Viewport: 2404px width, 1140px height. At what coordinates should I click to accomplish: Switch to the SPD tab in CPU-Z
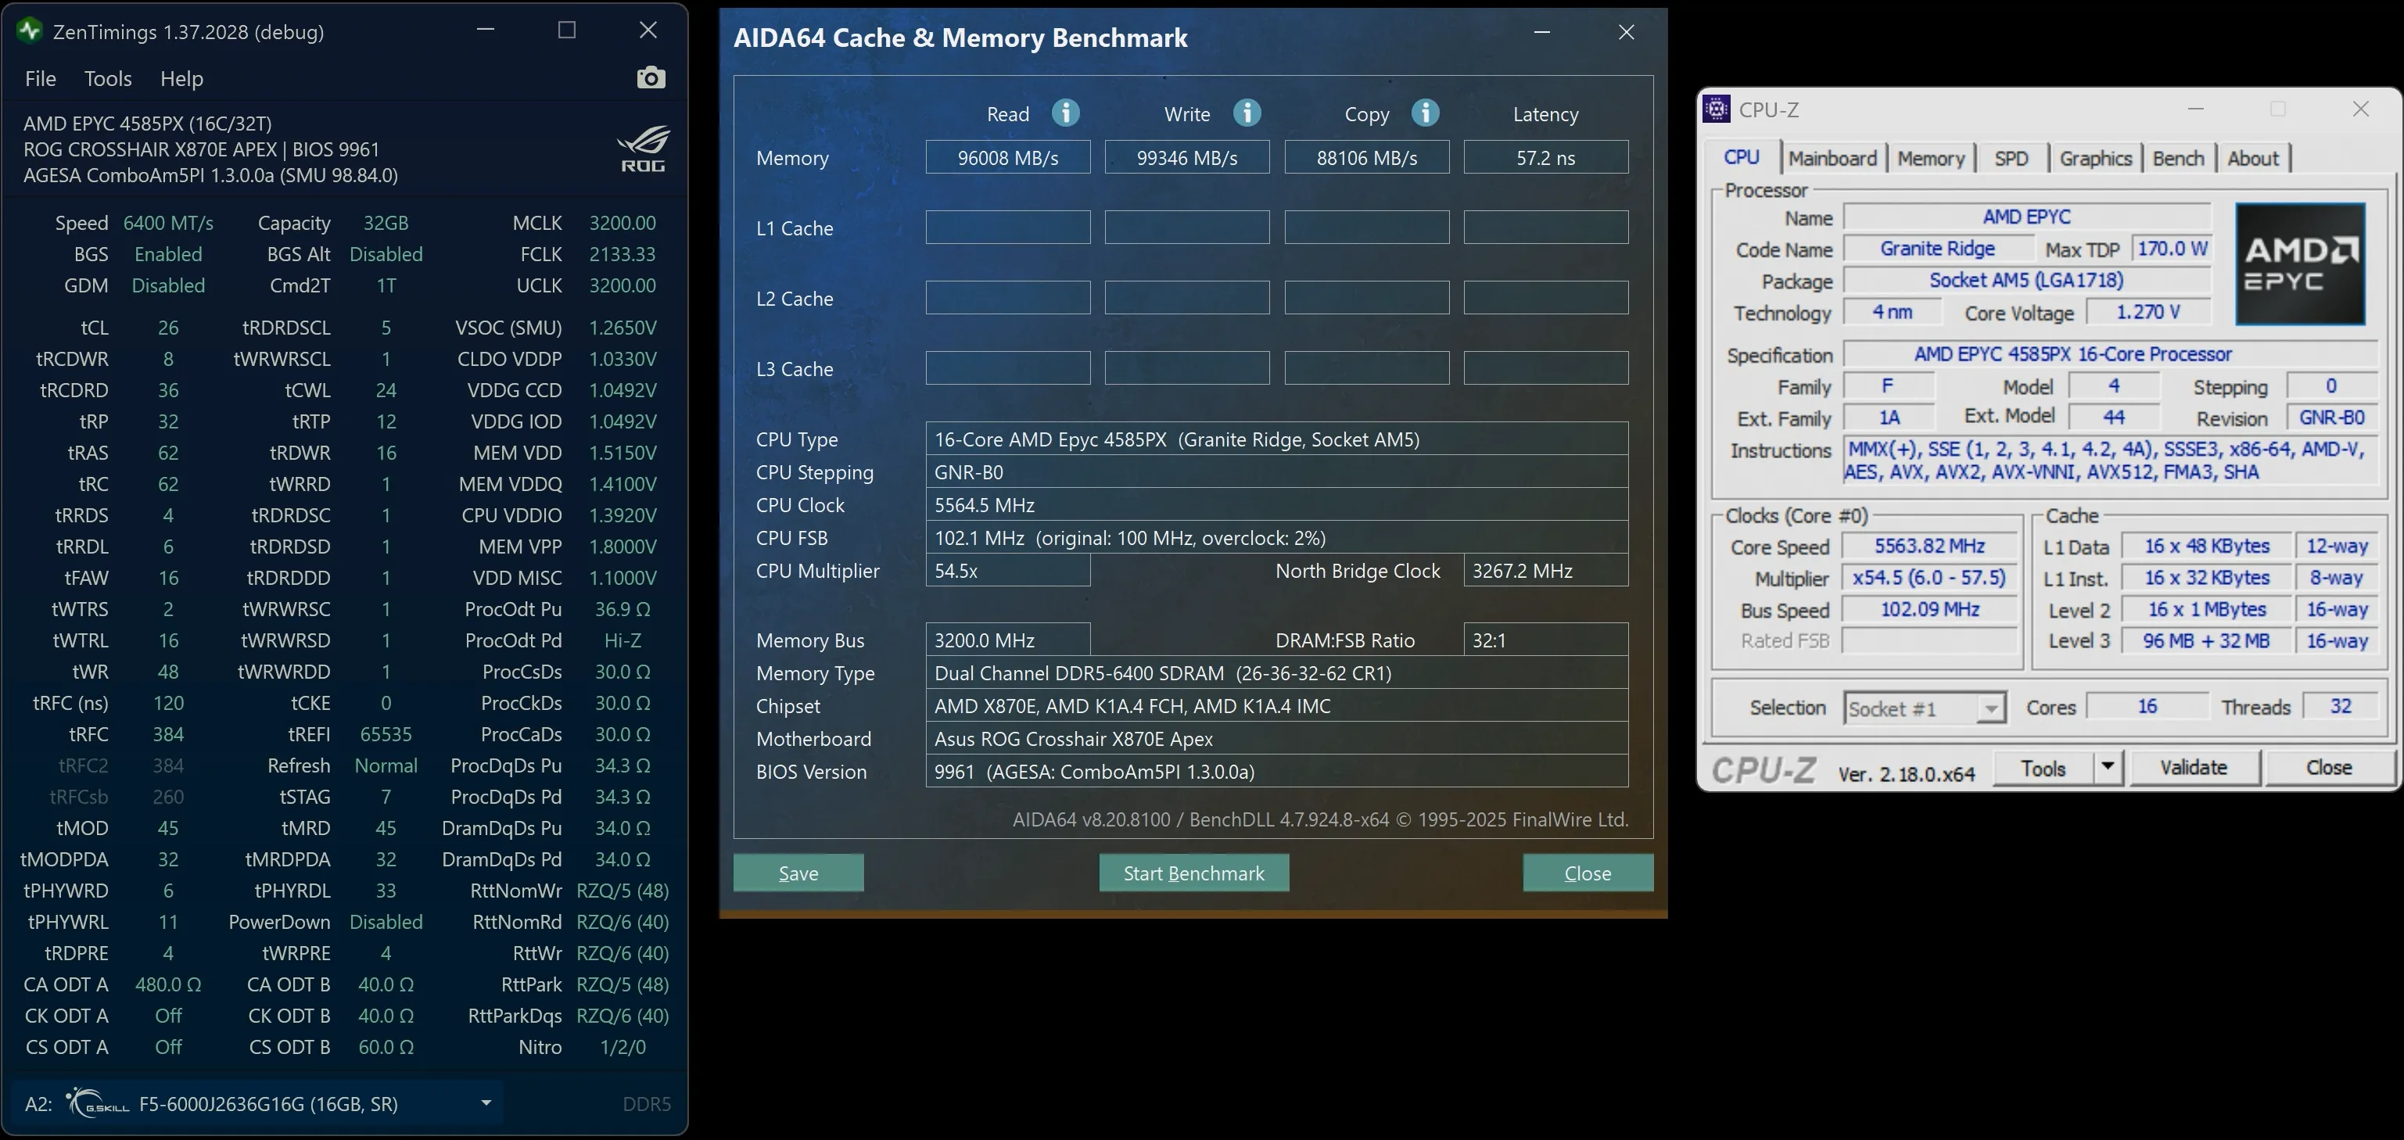(2011, 158)
